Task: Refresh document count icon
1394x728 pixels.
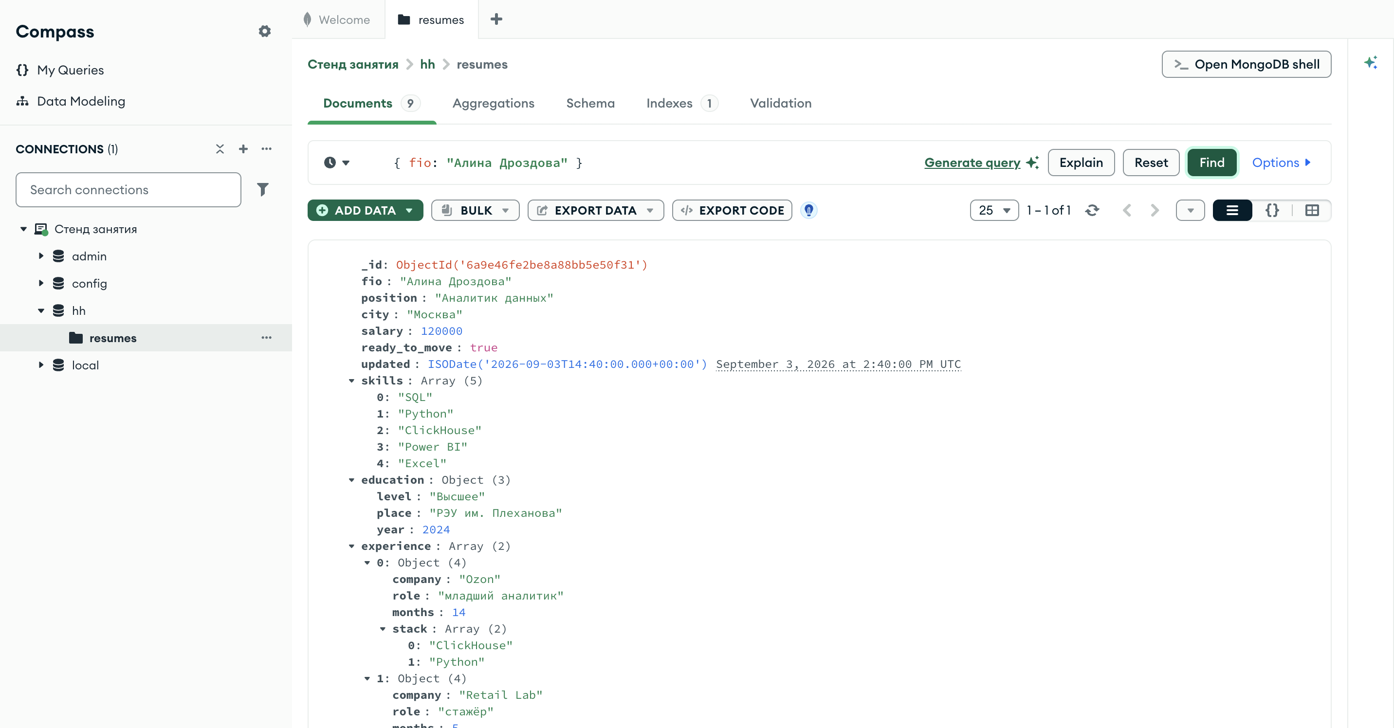Action: 1092,210
